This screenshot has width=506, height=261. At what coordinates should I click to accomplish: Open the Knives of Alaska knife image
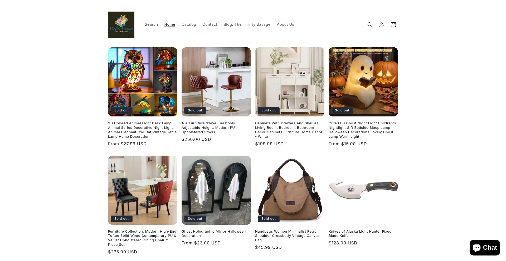point(363,190)
